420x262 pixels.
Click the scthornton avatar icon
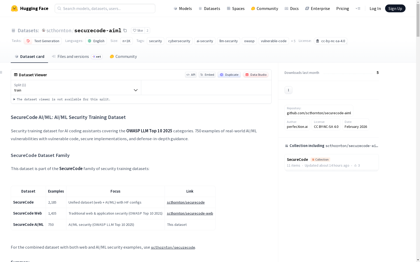(x=44, y=30)
